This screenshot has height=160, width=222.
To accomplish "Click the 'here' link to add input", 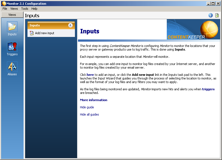I will click(x=90, y=75).
